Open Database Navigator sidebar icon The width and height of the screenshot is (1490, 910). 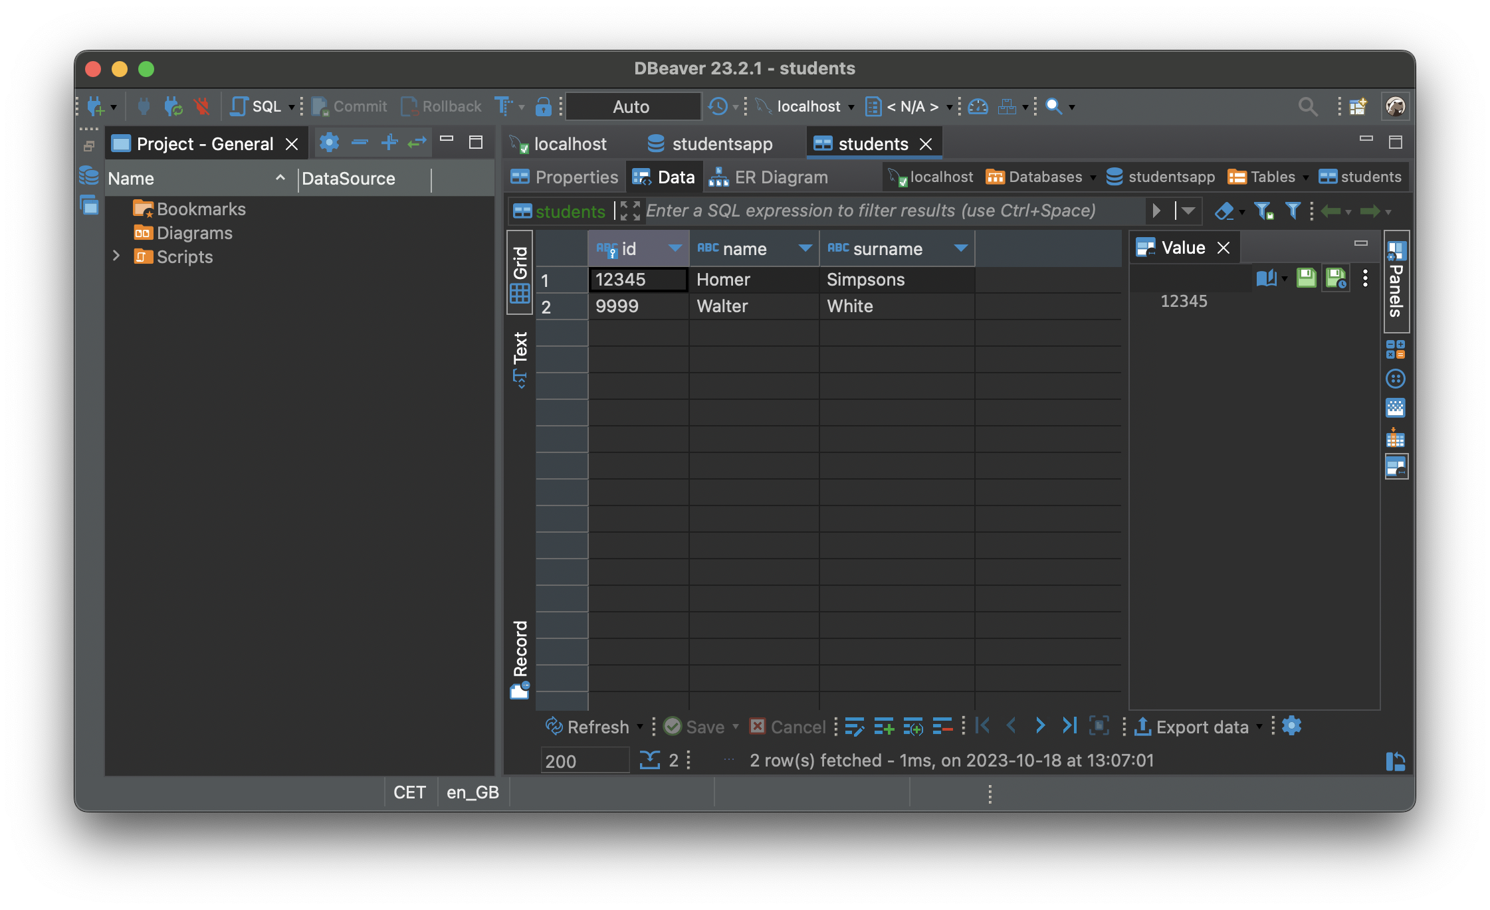point(89,176)
